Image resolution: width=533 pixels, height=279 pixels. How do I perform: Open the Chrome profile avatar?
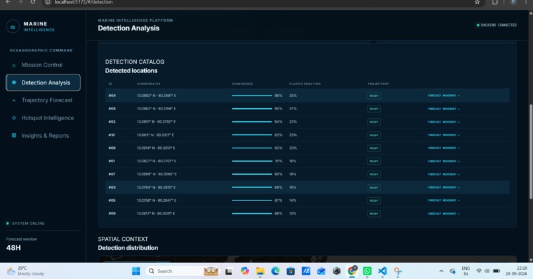513,2
